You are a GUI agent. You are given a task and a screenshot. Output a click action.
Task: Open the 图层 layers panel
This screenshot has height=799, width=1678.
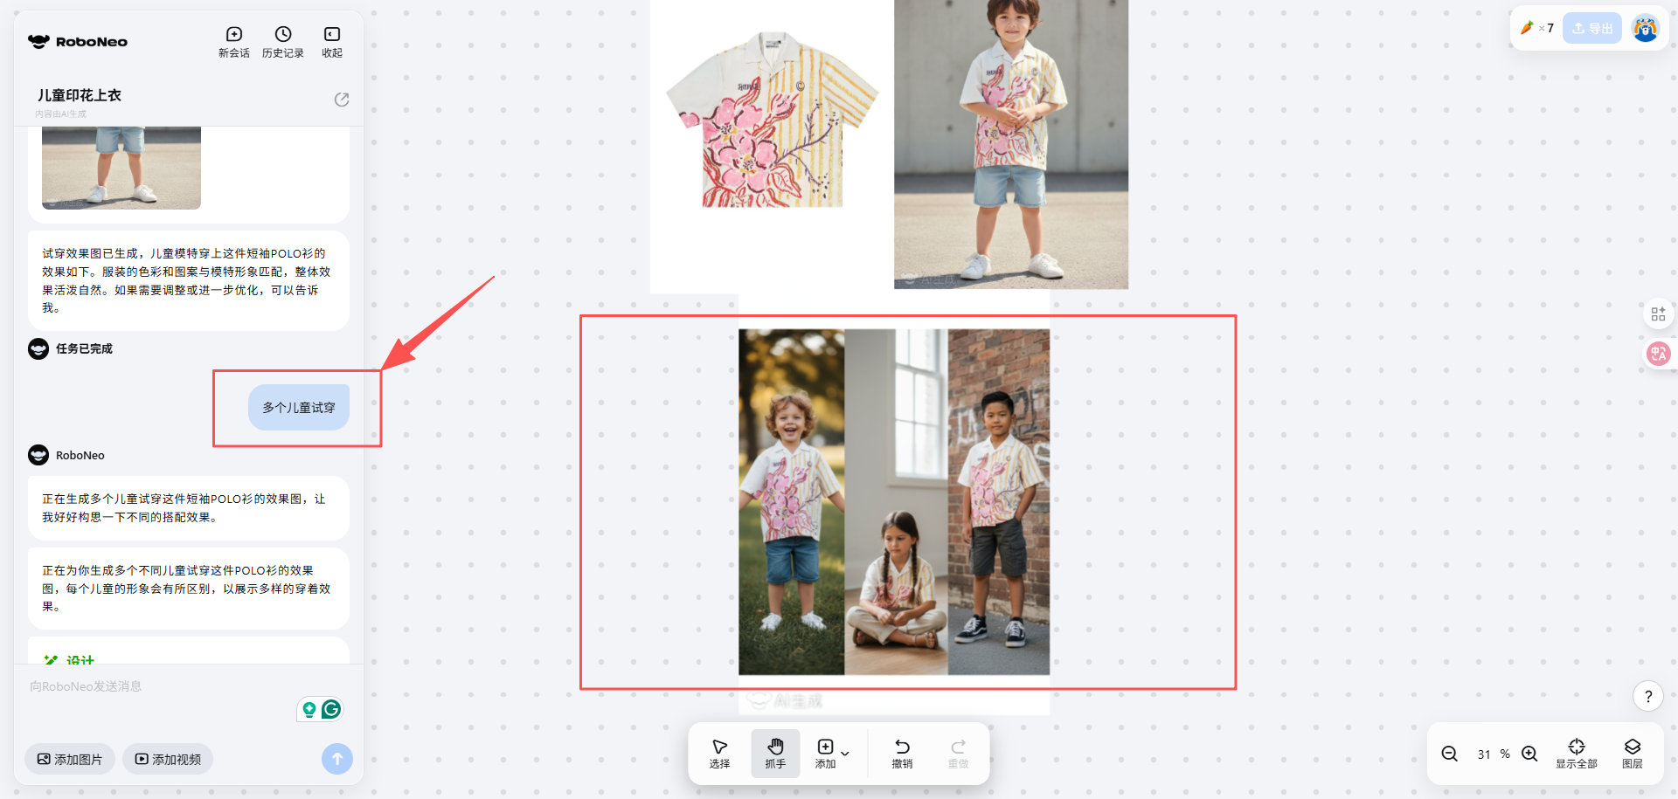tap(1632, 753)
